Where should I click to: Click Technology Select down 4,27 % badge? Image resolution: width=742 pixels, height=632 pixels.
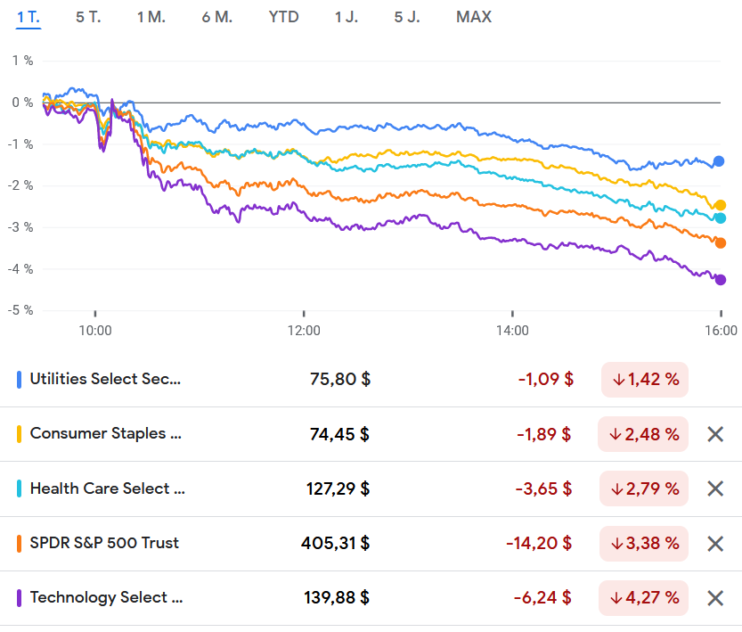(x=643, y=597)
